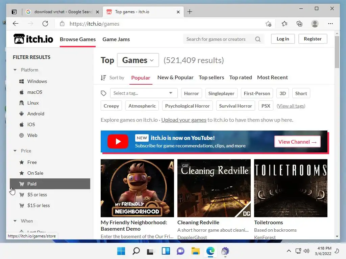
Task: Open the Favorites list icon
Action: tap(285, 24)
